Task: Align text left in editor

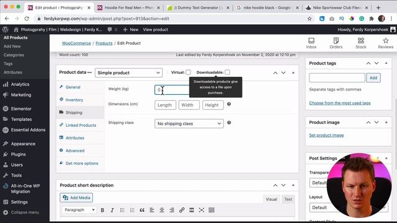Action: (152, 210)
